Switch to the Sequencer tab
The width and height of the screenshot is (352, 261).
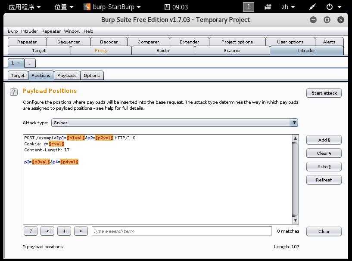click(x=69, y=42)
